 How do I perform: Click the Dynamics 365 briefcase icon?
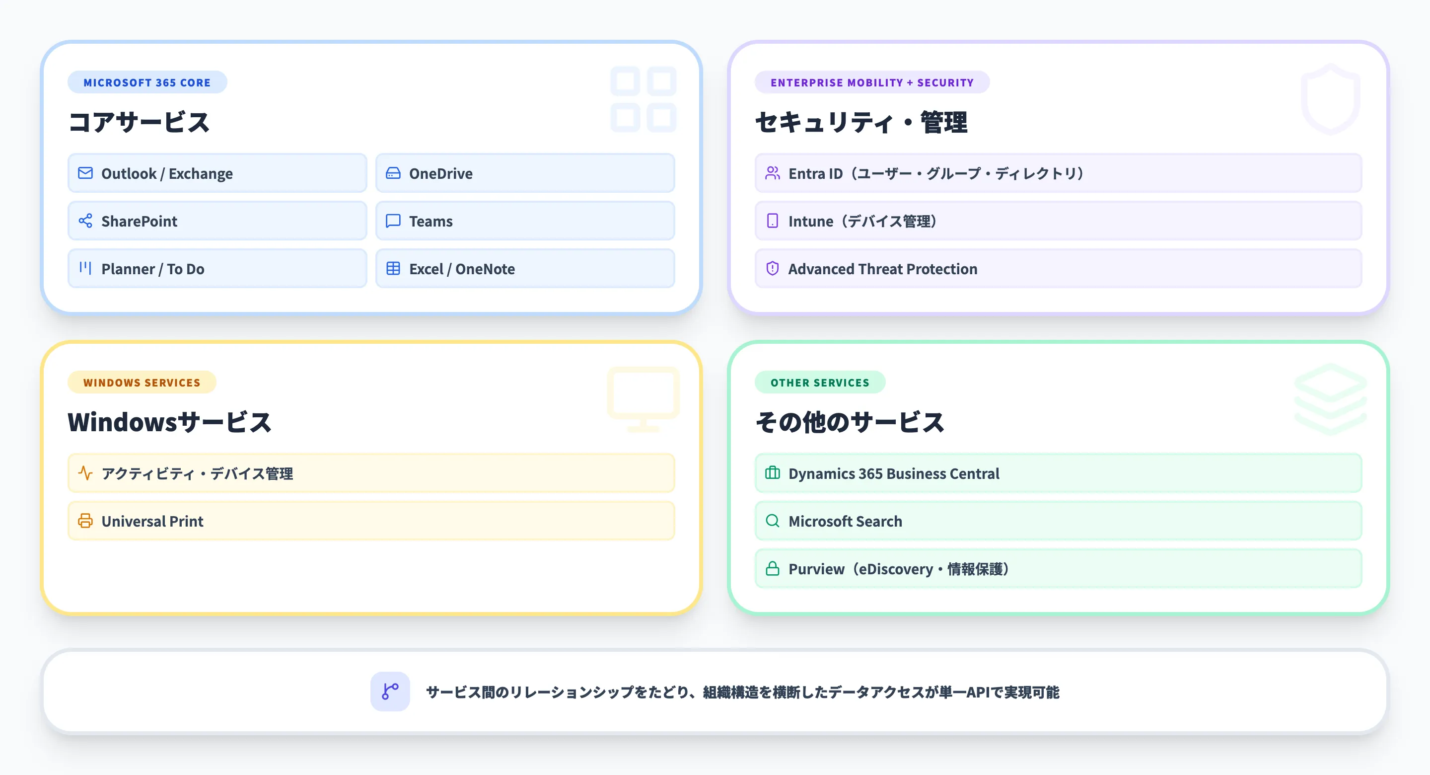[772, 473]
